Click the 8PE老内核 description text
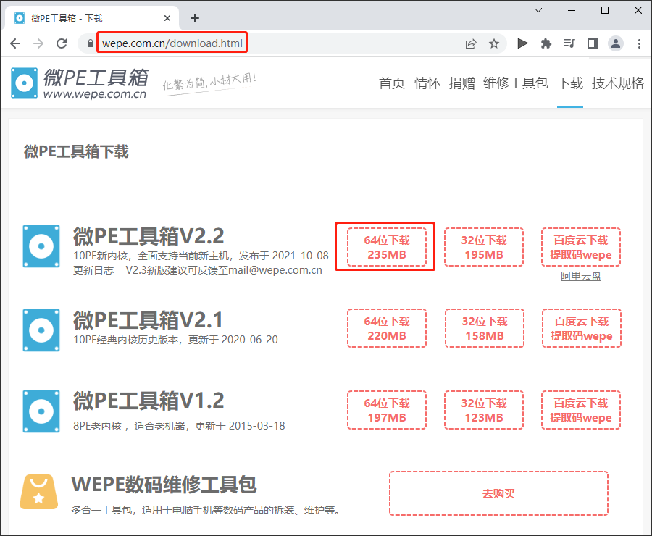 (x=179, y=426)
